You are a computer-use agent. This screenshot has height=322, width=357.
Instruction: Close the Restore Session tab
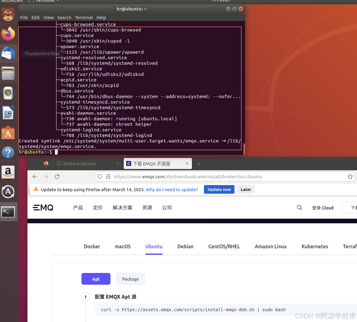point(118,163)
